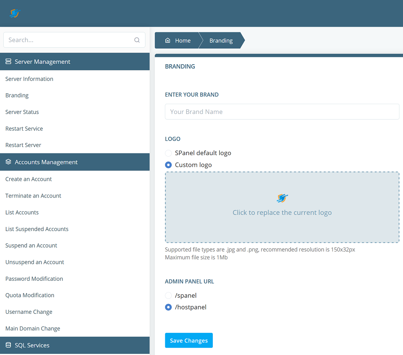Click 'Click to replace the current logo' text
Viewport: 403px width, 355px height.
(x=282, y=212)
